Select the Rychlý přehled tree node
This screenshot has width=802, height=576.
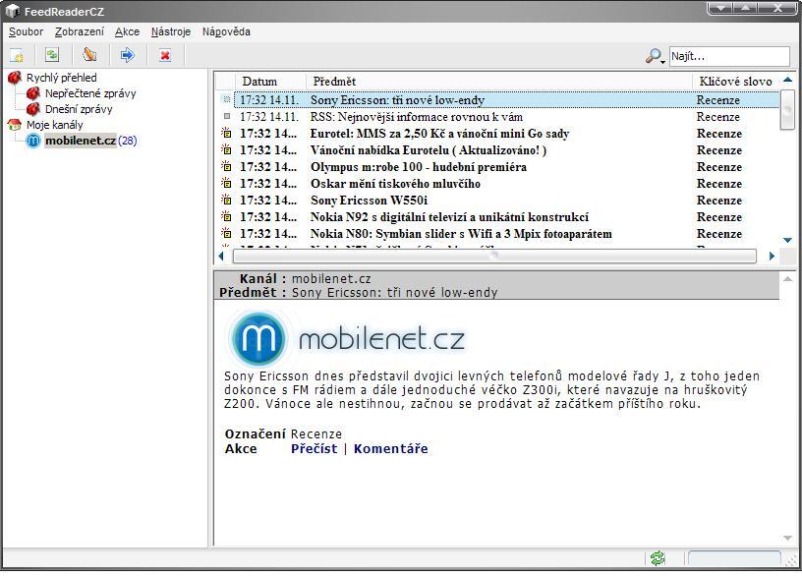61,78
